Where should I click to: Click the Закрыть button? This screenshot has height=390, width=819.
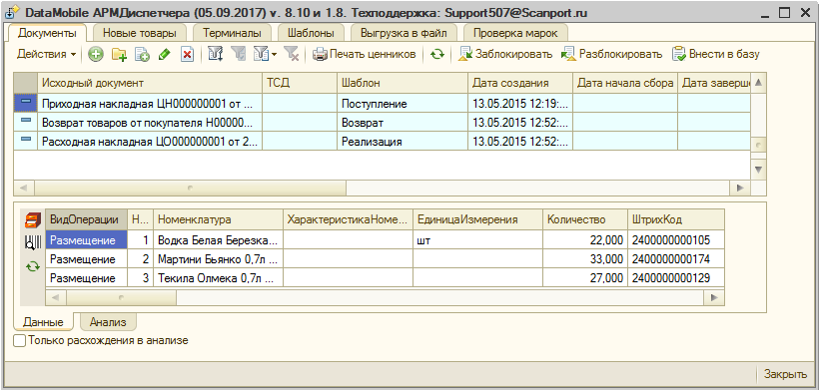785,374
